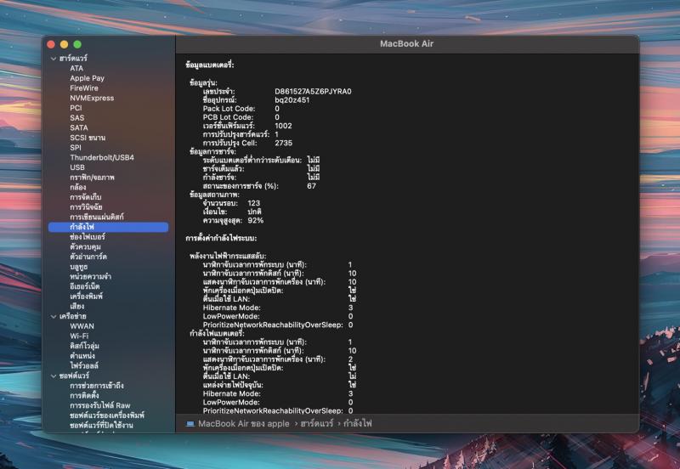This screenshot has width=680, height=469.
Task: Select PCI in the sidebar
Action: click(x=76, y=108)
